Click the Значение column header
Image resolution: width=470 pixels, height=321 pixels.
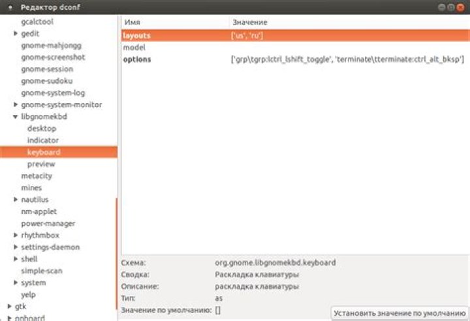350,22
